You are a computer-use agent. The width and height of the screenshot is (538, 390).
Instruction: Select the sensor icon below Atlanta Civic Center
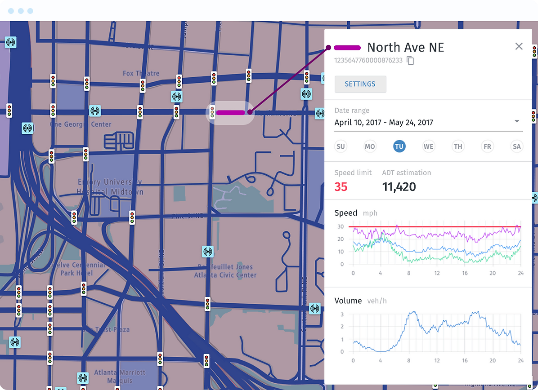pos(314,309)
